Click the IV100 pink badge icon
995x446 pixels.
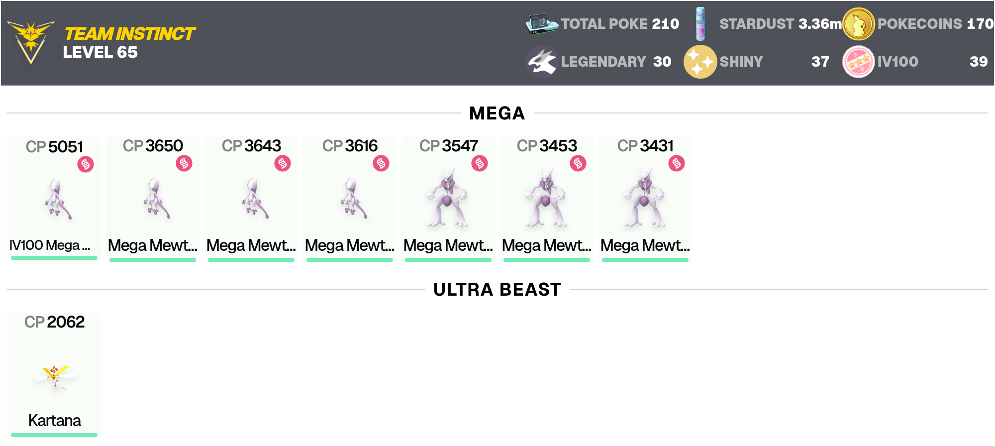click(858, 62)
